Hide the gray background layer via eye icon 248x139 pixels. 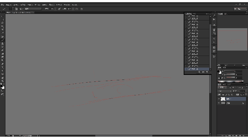pos(219,103)
